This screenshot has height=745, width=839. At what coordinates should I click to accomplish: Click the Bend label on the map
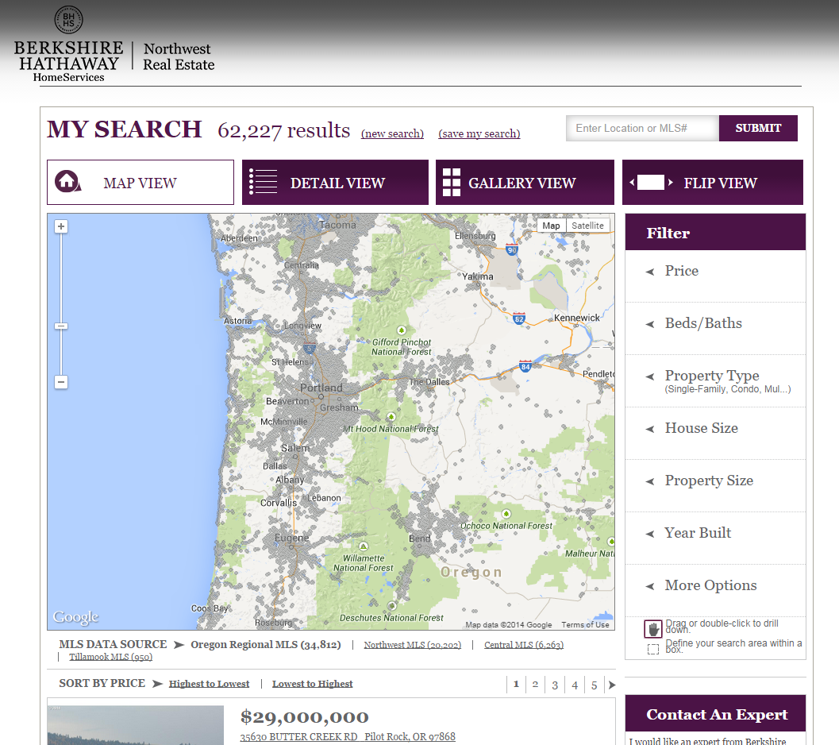[x=419, y=538]
